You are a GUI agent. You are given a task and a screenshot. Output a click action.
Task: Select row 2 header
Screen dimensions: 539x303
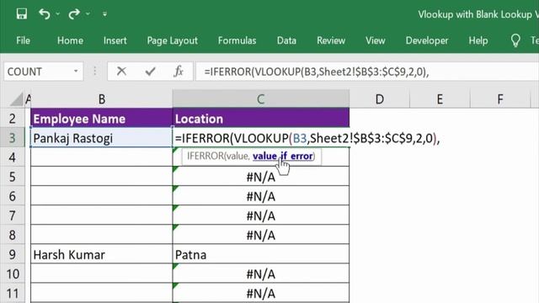[13, 119]
